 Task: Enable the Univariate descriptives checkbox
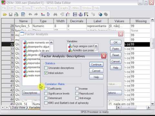[x=46, y=68]
